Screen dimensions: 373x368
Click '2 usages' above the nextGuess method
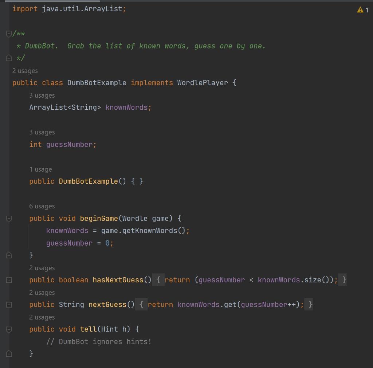coord(42,292)
